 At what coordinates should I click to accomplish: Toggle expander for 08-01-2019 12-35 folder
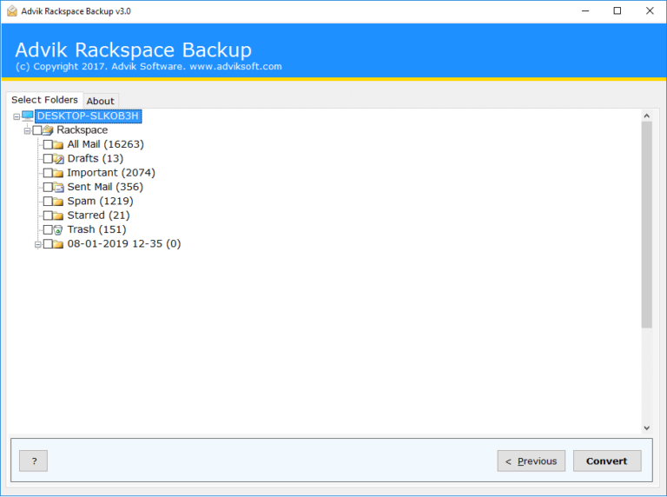point(38,244)
